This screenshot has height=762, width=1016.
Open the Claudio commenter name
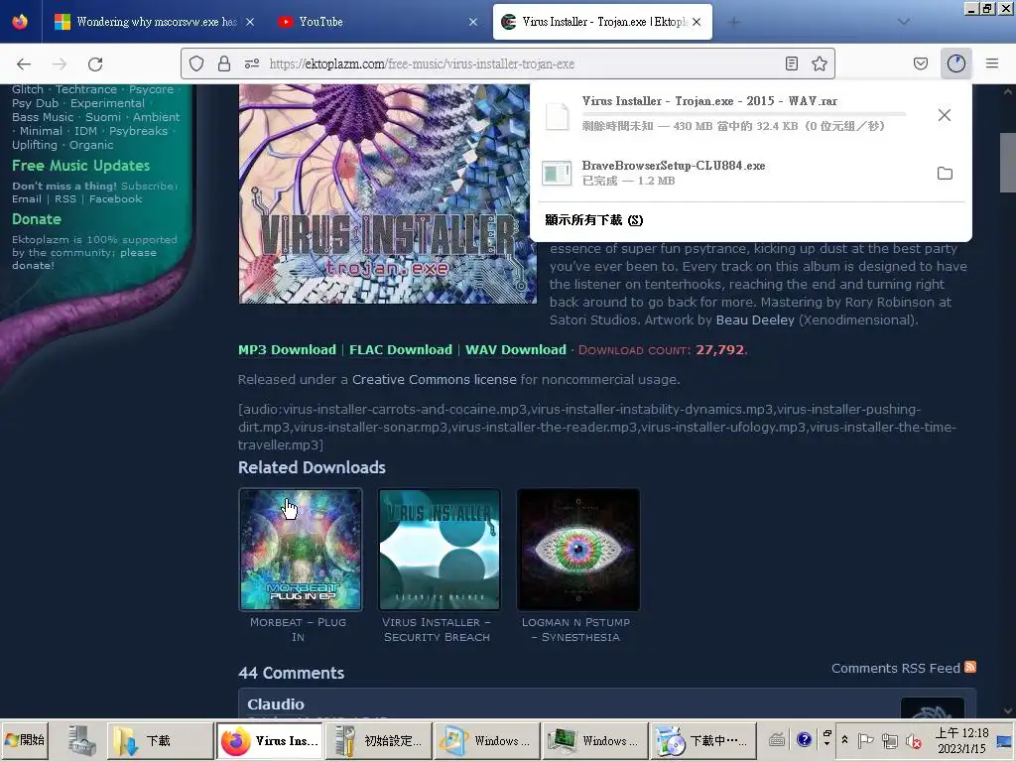276,704
